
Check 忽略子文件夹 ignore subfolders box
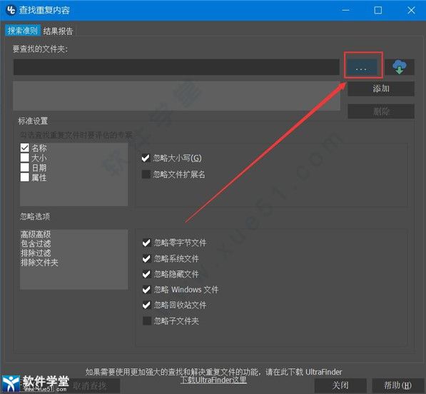pos(147,321)
